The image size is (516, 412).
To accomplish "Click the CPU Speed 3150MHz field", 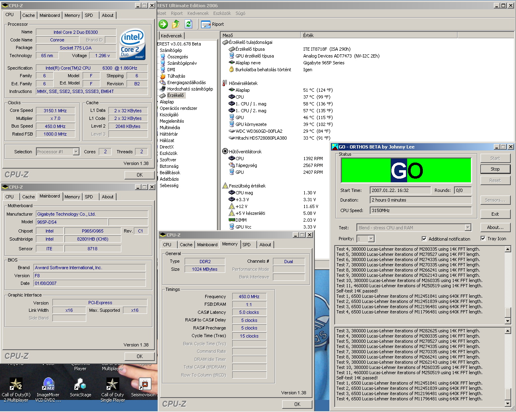I will pos(421,210).
